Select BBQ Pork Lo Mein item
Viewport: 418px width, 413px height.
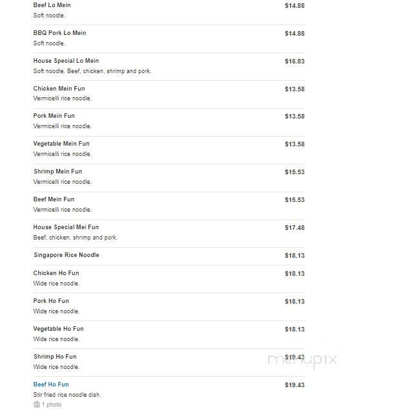(59, 33)
